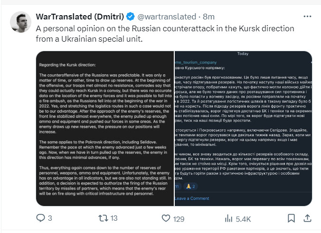The width and height of the screenshot is (321, 233).
Task: View analytics bar chart icon
Action: pos(228,218)
